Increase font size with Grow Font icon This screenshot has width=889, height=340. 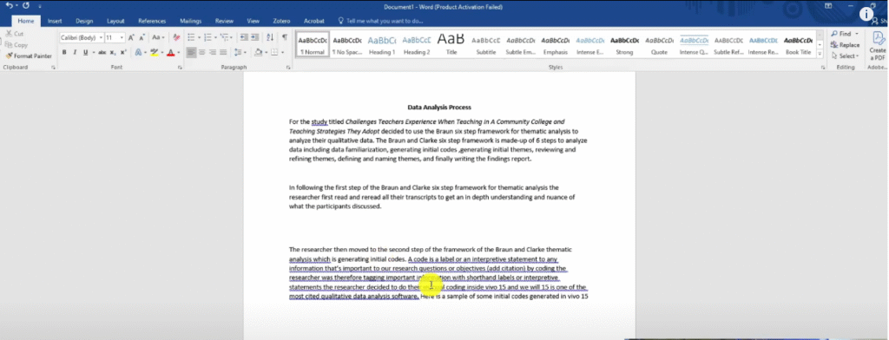coord(131,37)
